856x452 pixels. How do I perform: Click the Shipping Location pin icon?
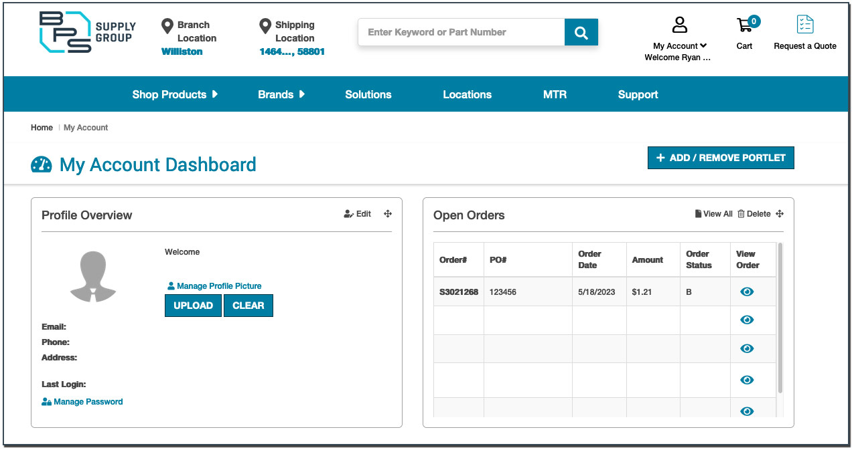click(x=265, y=26)
